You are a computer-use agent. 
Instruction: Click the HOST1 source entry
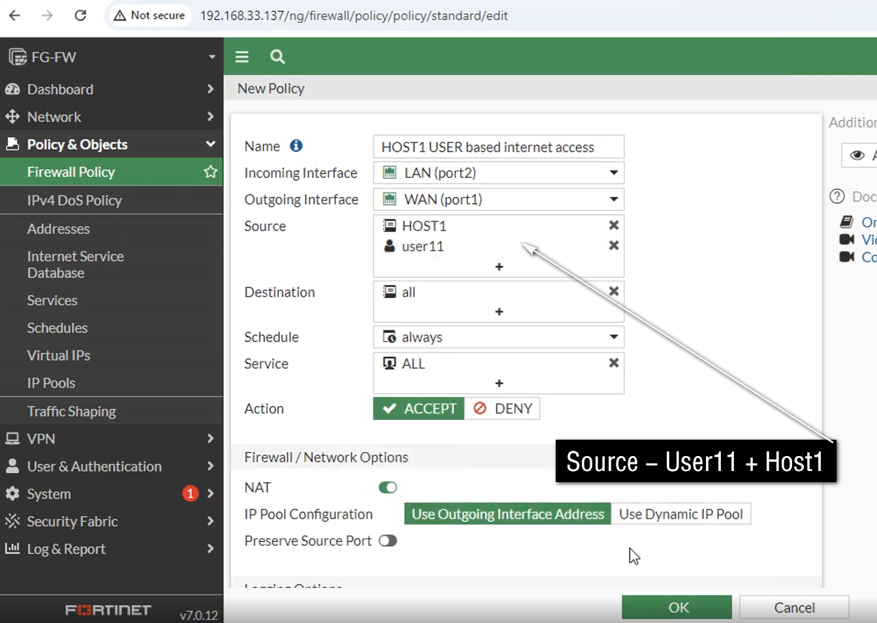click(x=424, y=226)
